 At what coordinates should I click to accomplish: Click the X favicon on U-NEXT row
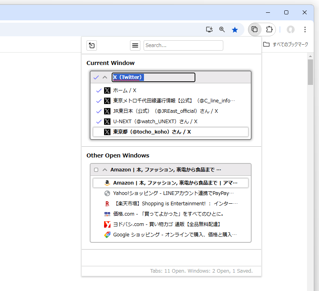(x=107, y=122)
